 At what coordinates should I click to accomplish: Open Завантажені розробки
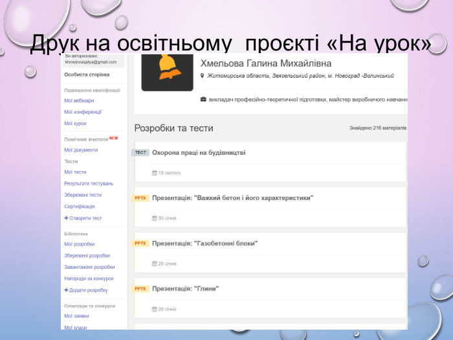[x=89, y=267]
